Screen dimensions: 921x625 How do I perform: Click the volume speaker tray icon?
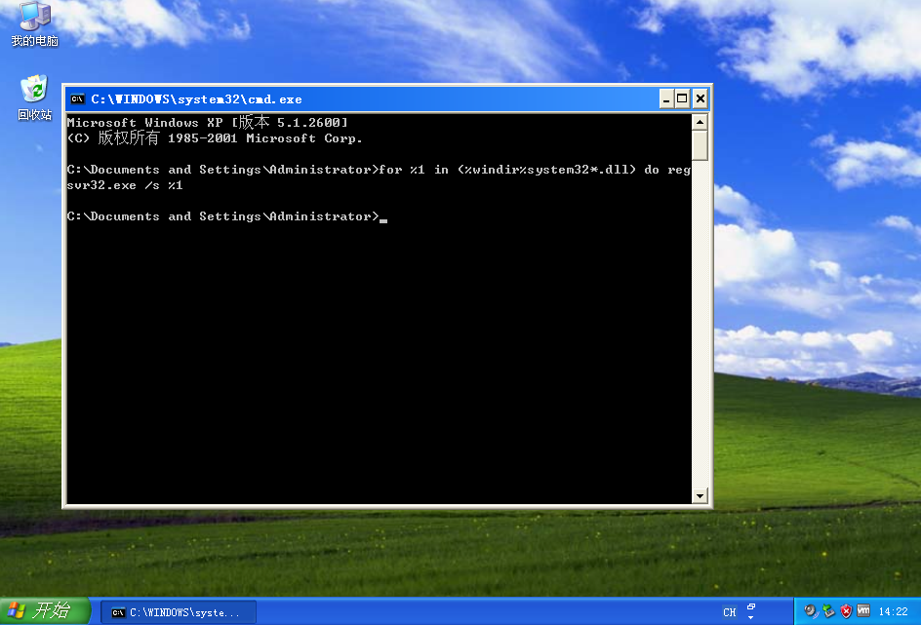click(811, 611)
